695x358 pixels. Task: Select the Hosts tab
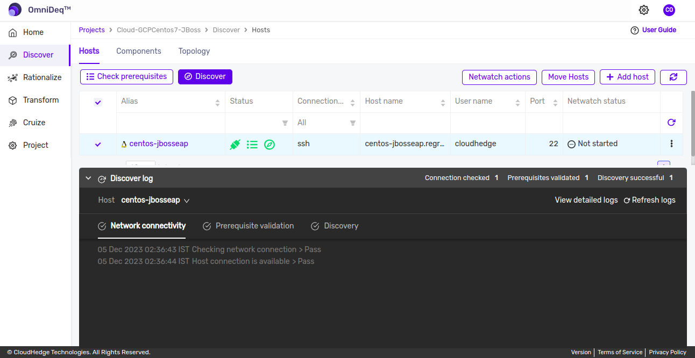89,51
